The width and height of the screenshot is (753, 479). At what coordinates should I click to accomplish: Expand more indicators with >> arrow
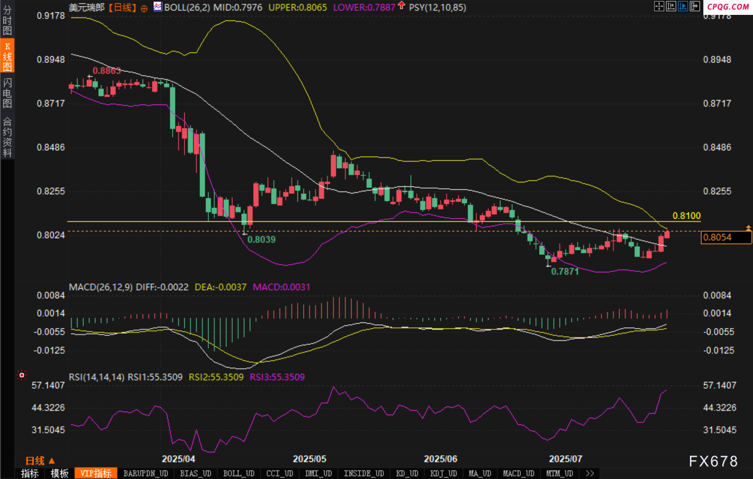[590, 474]
